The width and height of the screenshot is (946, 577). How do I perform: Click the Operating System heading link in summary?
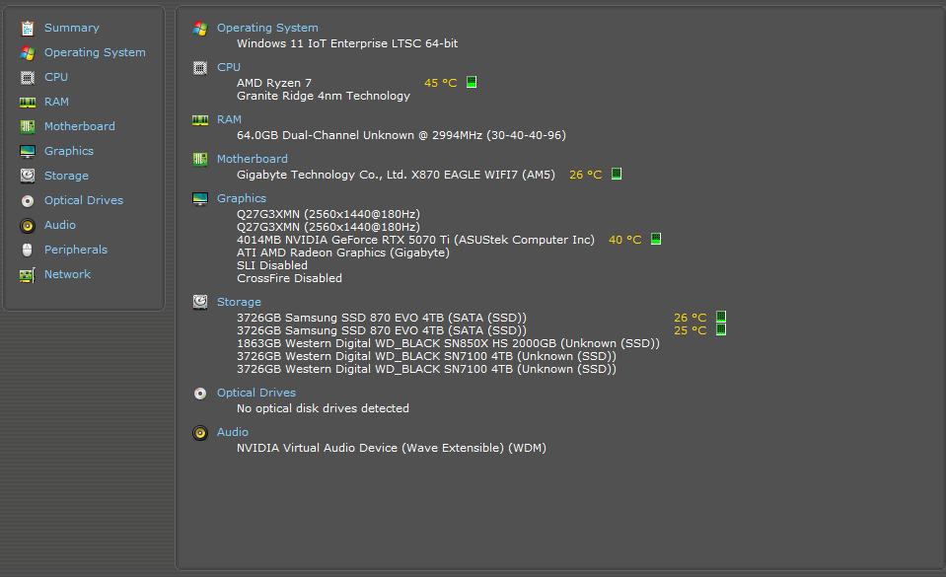(x=267, y=28)
